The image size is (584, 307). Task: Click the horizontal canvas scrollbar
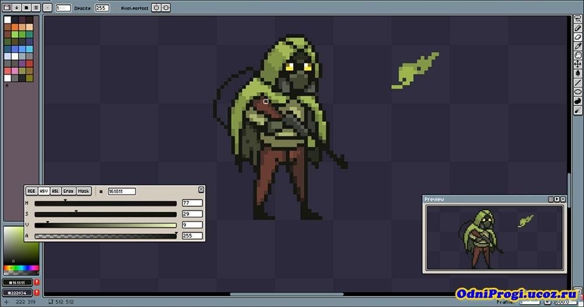[287, 294]
